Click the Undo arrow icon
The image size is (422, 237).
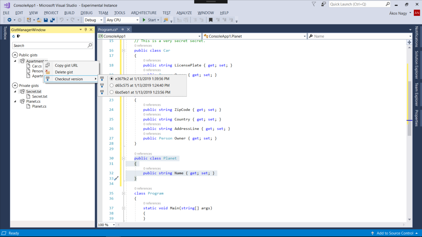[x=61, y=20]
